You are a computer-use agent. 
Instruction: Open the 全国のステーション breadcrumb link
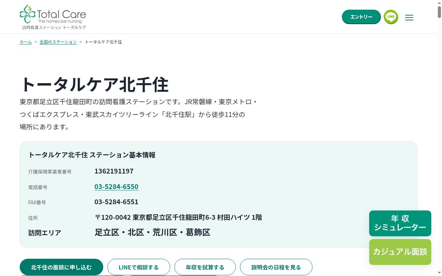(58, 42)
